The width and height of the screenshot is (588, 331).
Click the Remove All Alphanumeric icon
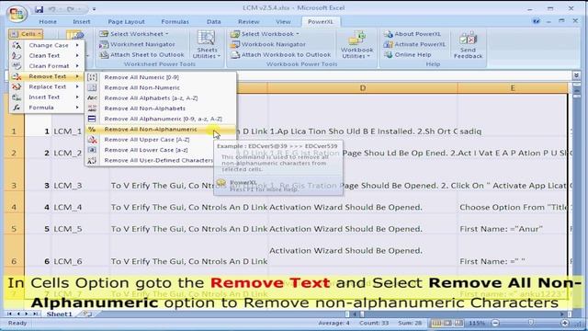tap(92, 119)
